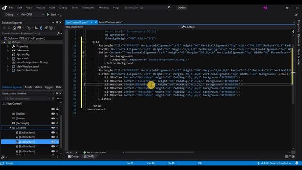Screen dimensions: 302x170
Task: Click the editor horizontal scrollbar
Action: coord(159,153)
